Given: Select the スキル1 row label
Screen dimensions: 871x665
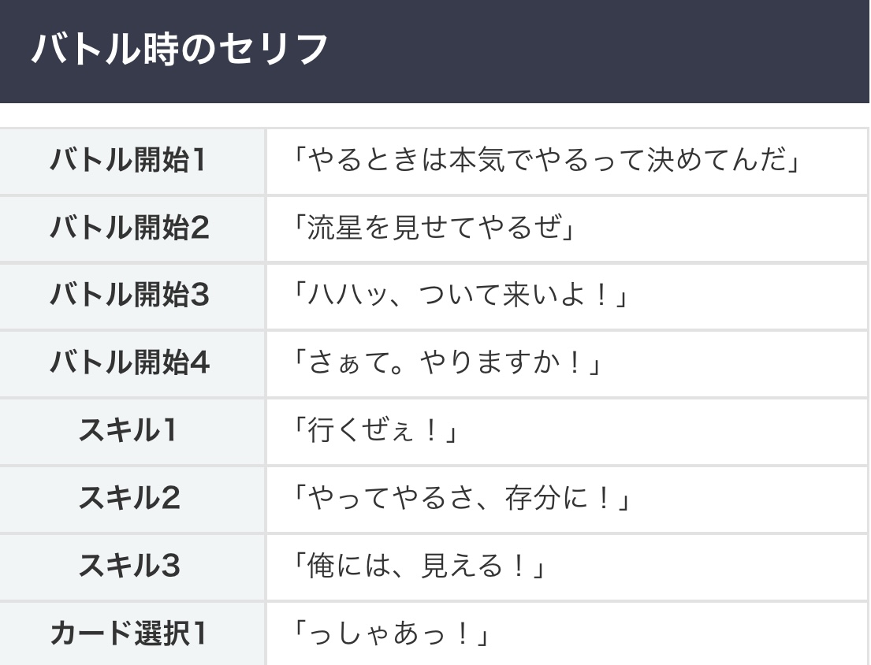Looking at the screenshot, I should [129, 431].
